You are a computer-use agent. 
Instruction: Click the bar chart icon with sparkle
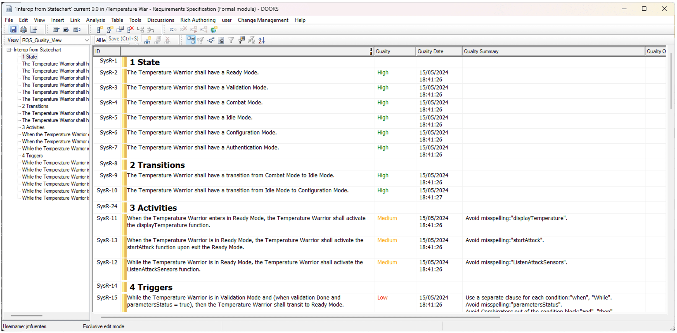click(148, 40)
